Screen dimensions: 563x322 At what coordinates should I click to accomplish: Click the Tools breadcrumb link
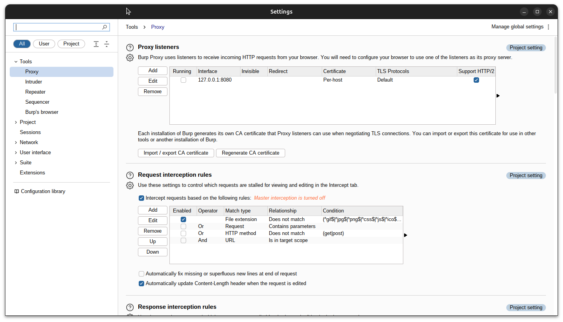132,27
